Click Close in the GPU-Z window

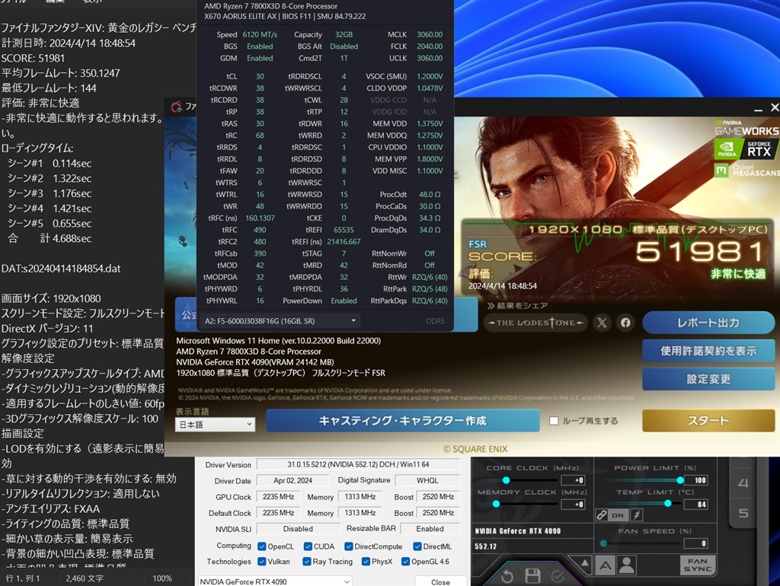tap(440, 581)
